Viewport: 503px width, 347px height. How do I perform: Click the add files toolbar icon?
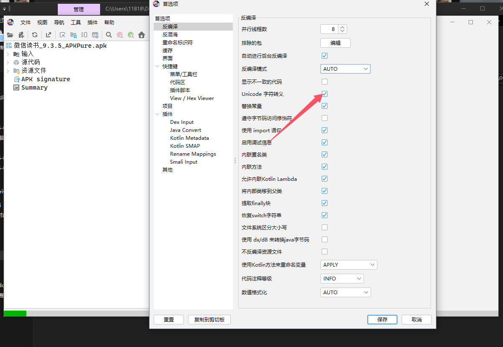[21, 35]
